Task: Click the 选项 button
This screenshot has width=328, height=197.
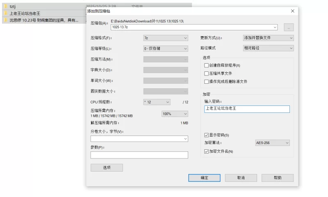Action: (107, 167)
